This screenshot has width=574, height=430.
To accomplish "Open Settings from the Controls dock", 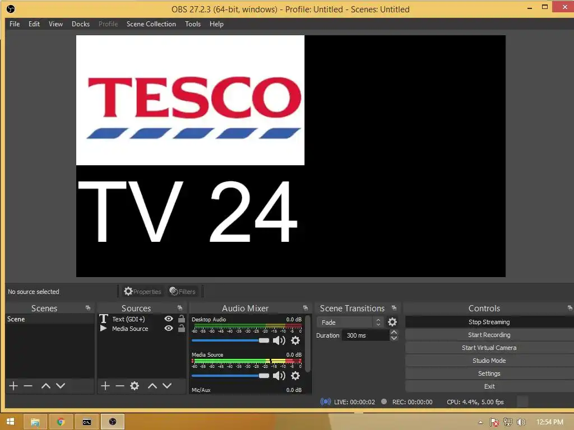I will pyautogui.click(x=489, y=373).
